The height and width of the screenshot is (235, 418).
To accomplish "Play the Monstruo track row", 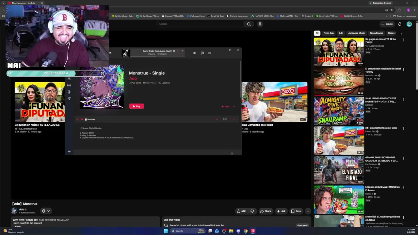I will (82, 119).
